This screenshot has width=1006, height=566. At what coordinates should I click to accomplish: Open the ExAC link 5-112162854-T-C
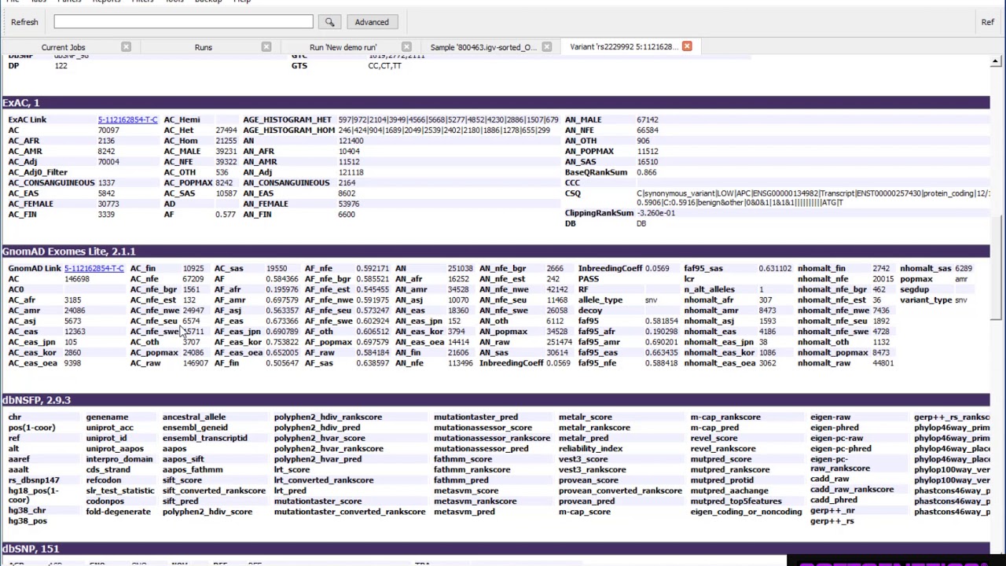[127, 119]
